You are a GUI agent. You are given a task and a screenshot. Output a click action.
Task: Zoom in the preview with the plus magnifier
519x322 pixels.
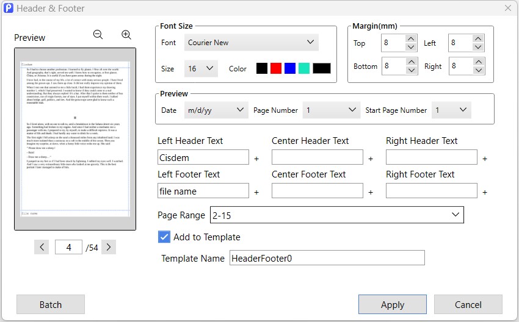click(x=126, y=34)
